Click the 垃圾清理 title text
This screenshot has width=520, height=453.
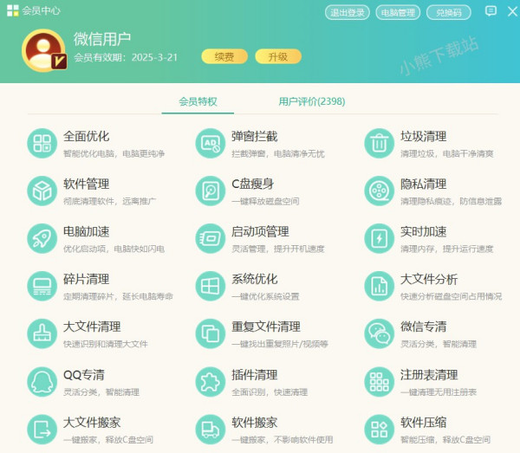click(x=423, y=136)
